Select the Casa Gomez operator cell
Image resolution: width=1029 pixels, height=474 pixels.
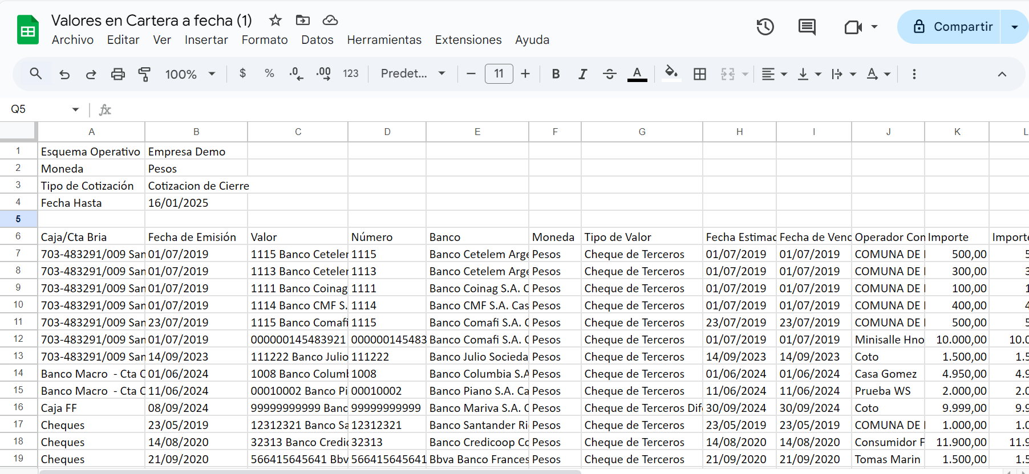tap(888, 373)
